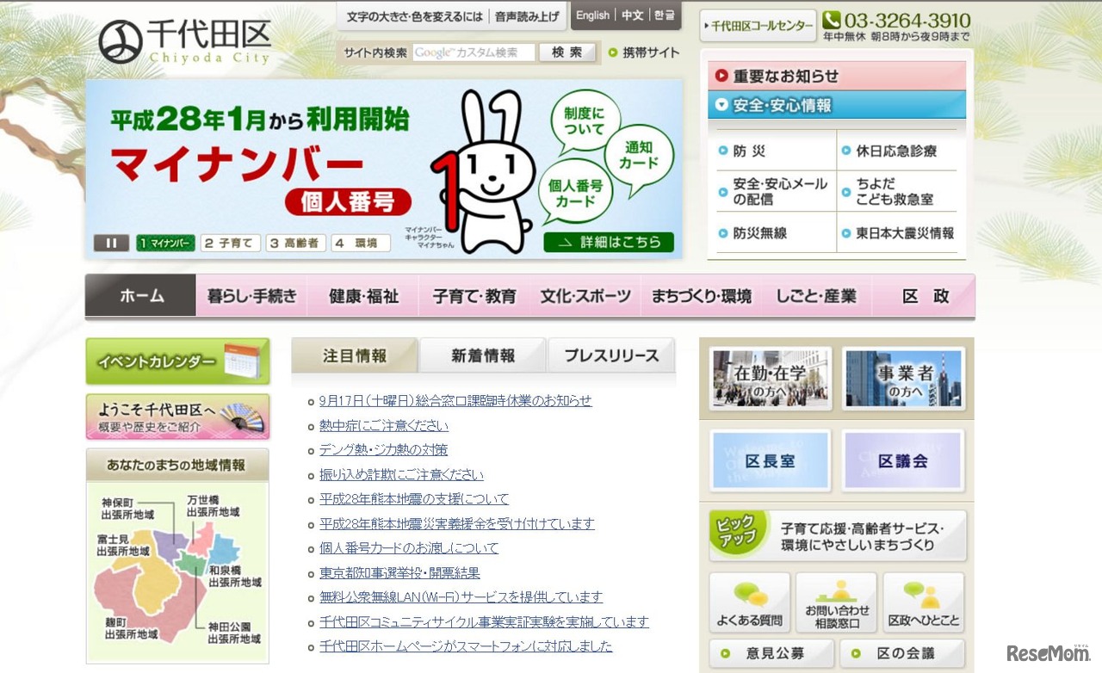Open ようこそ千代田区へ banner
The width and height of the screenshot is (1102, 673).
[177, 417]
